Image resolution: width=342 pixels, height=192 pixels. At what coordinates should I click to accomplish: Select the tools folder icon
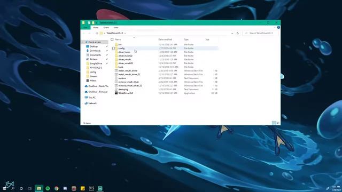point(116,67)
